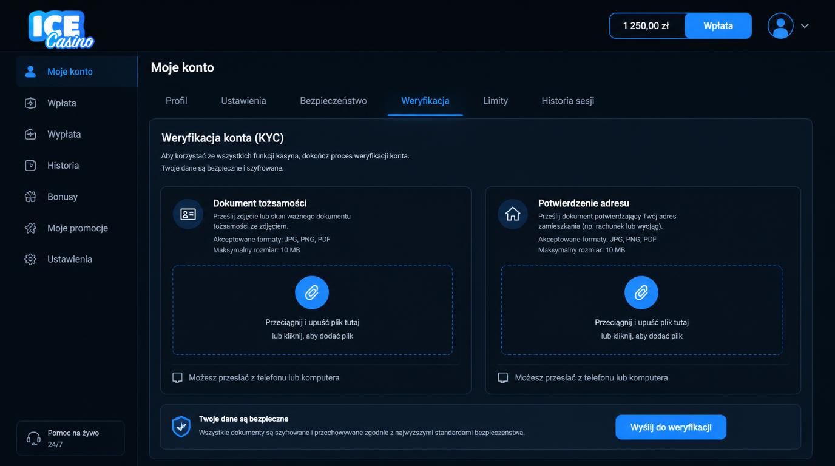Click the paperclip upload icon for Potwierdzenie adresu

point(641,293)
